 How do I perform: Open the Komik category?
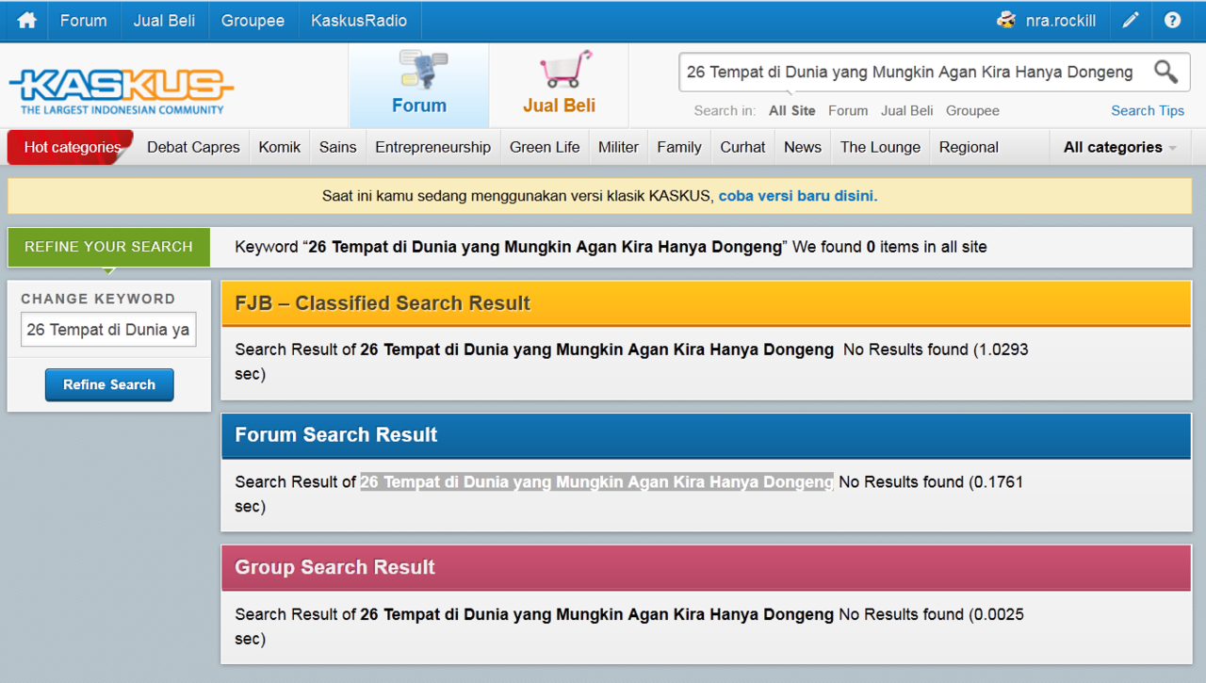[x=280, y=147]
